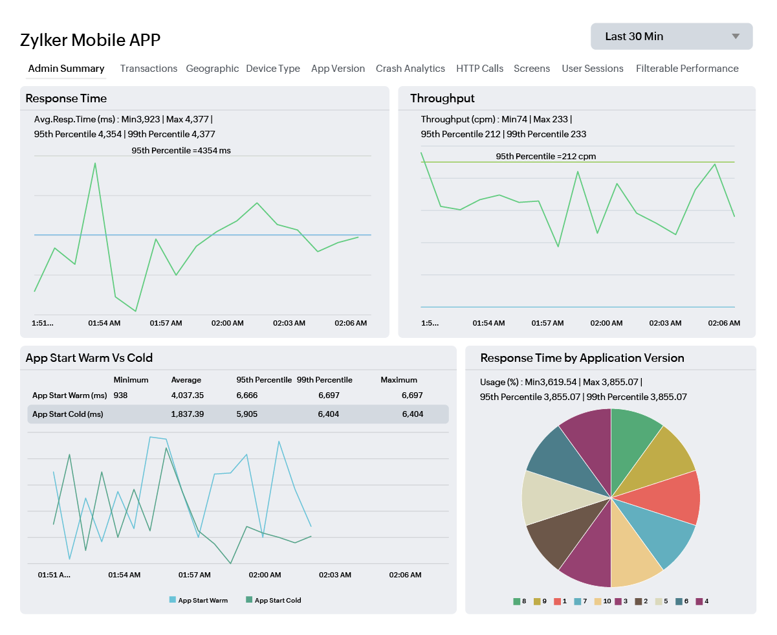Select the App Start Warm (ms) row label
The width and height of the screenshot is (777, 635).
[x=70, y=395]
